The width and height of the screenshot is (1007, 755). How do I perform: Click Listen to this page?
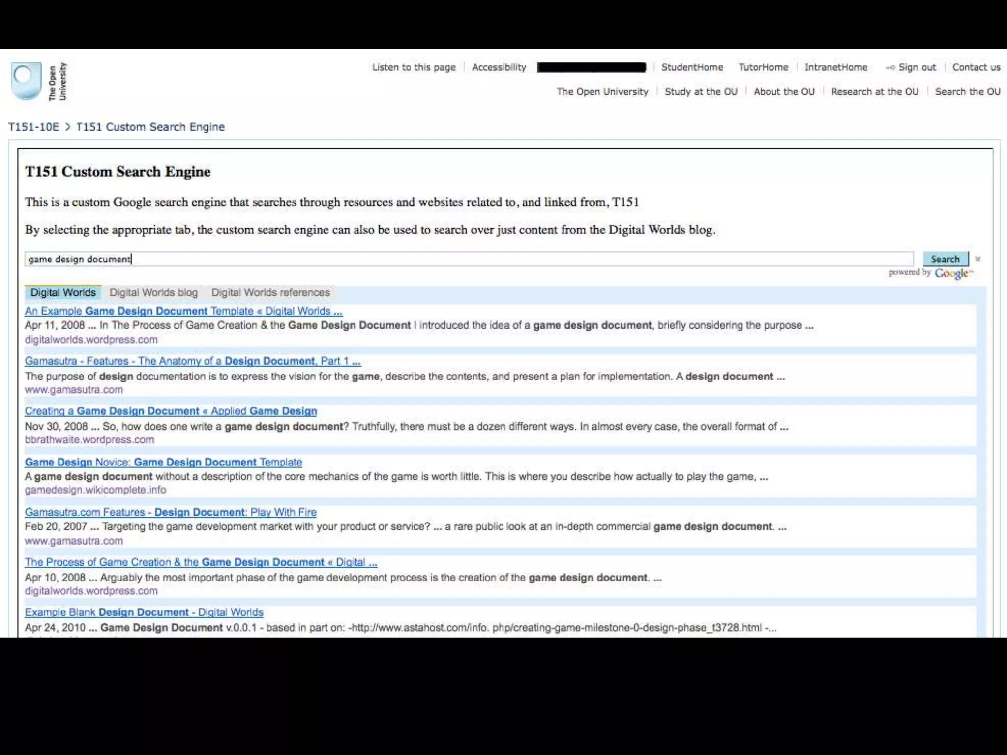[x=414, y=67]
